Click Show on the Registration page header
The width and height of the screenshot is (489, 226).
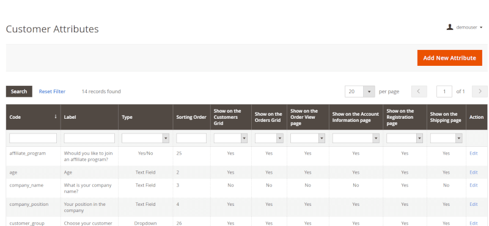click(405, 117)
